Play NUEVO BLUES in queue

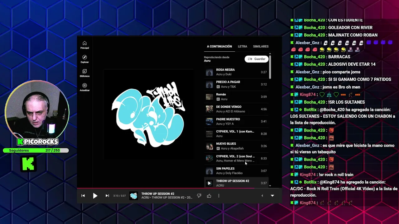[x=236, y=146]
